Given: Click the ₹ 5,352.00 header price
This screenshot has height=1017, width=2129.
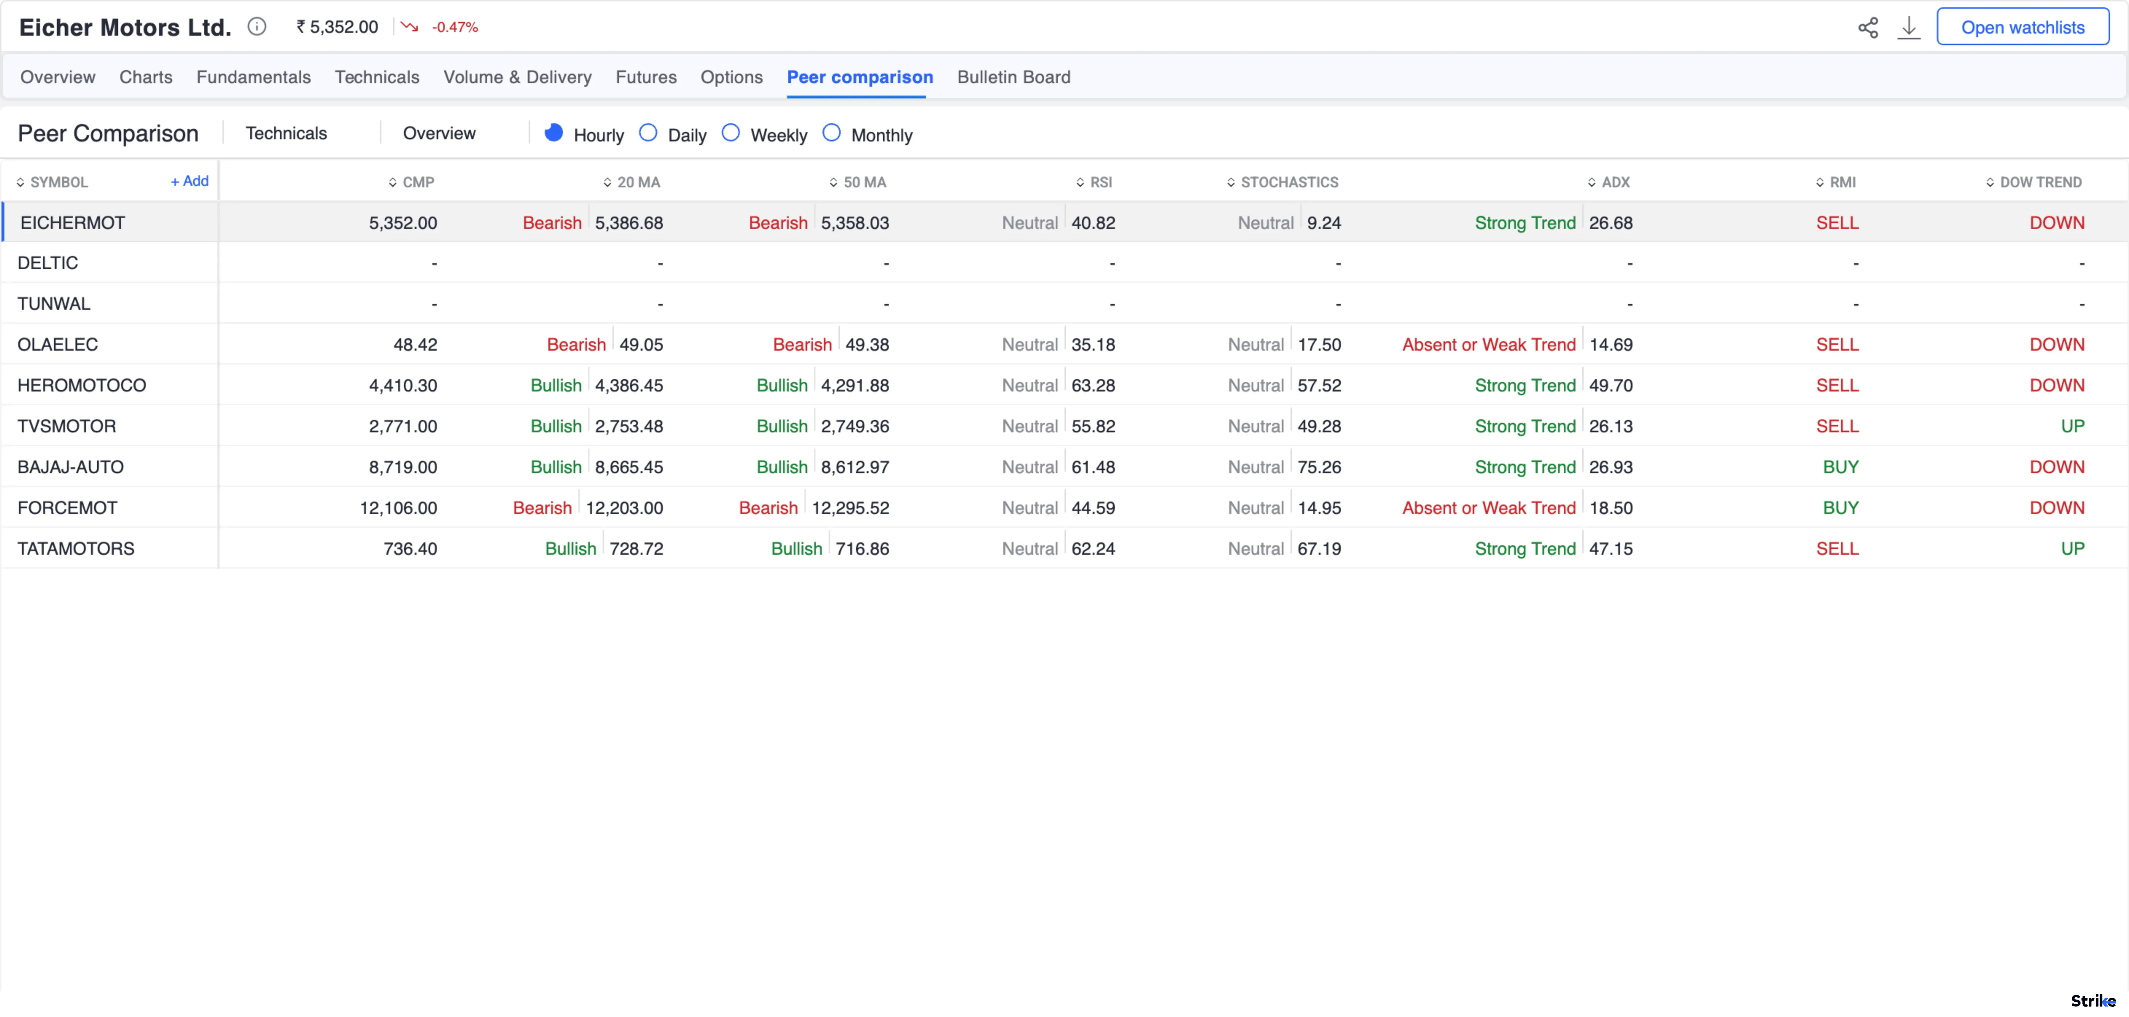Looking at the screenshot, I should (x=337, y=27).
